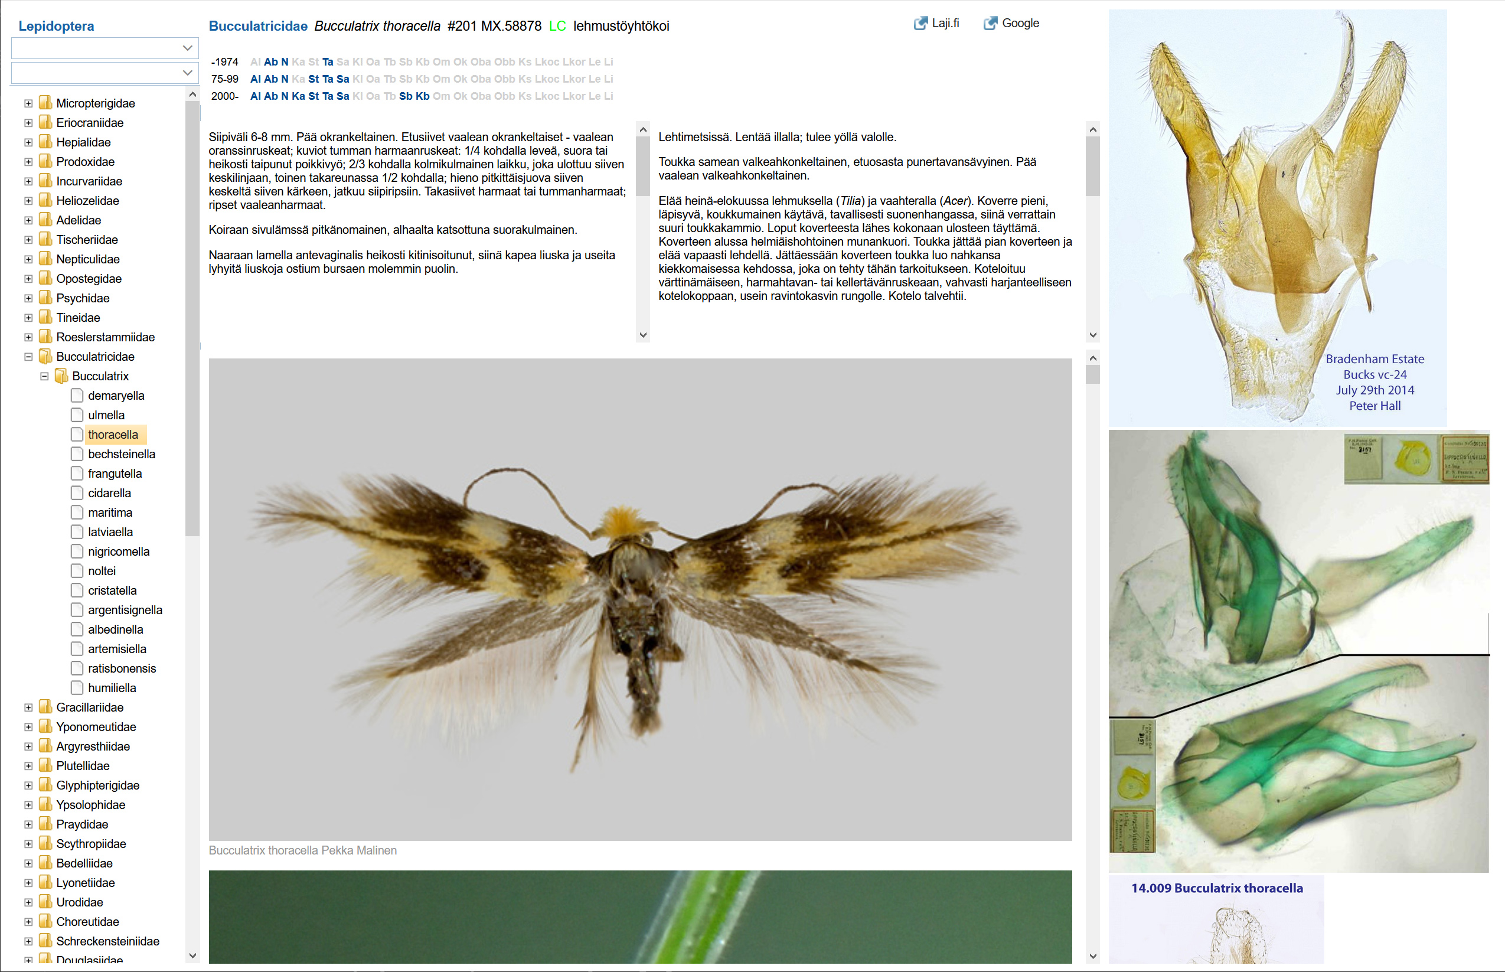Open the Laji.fi external link icon
This screenshot has height=972, width=1505.
point(920,24)
